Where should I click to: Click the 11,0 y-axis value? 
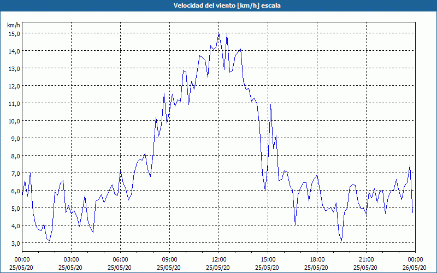(14, 104)
